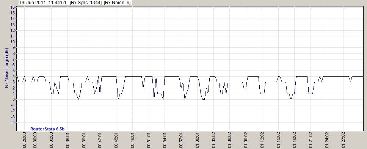Click the 16 value on the dB axis
Screen dimensions: 367x149
tap(13, 7)
